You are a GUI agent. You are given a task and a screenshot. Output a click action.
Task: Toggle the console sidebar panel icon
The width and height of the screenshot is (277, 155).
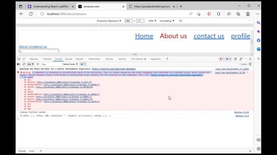pyautogui.click(x=19, y=64)
